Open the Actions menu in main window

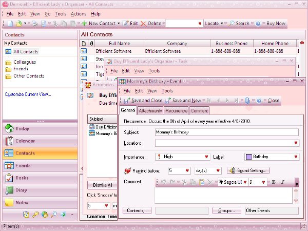(79, 14)
